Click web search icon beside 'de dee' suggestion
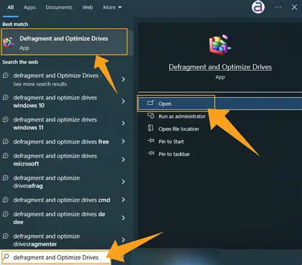This screenshot has height=265, width=302. click(x=6, y=214)
